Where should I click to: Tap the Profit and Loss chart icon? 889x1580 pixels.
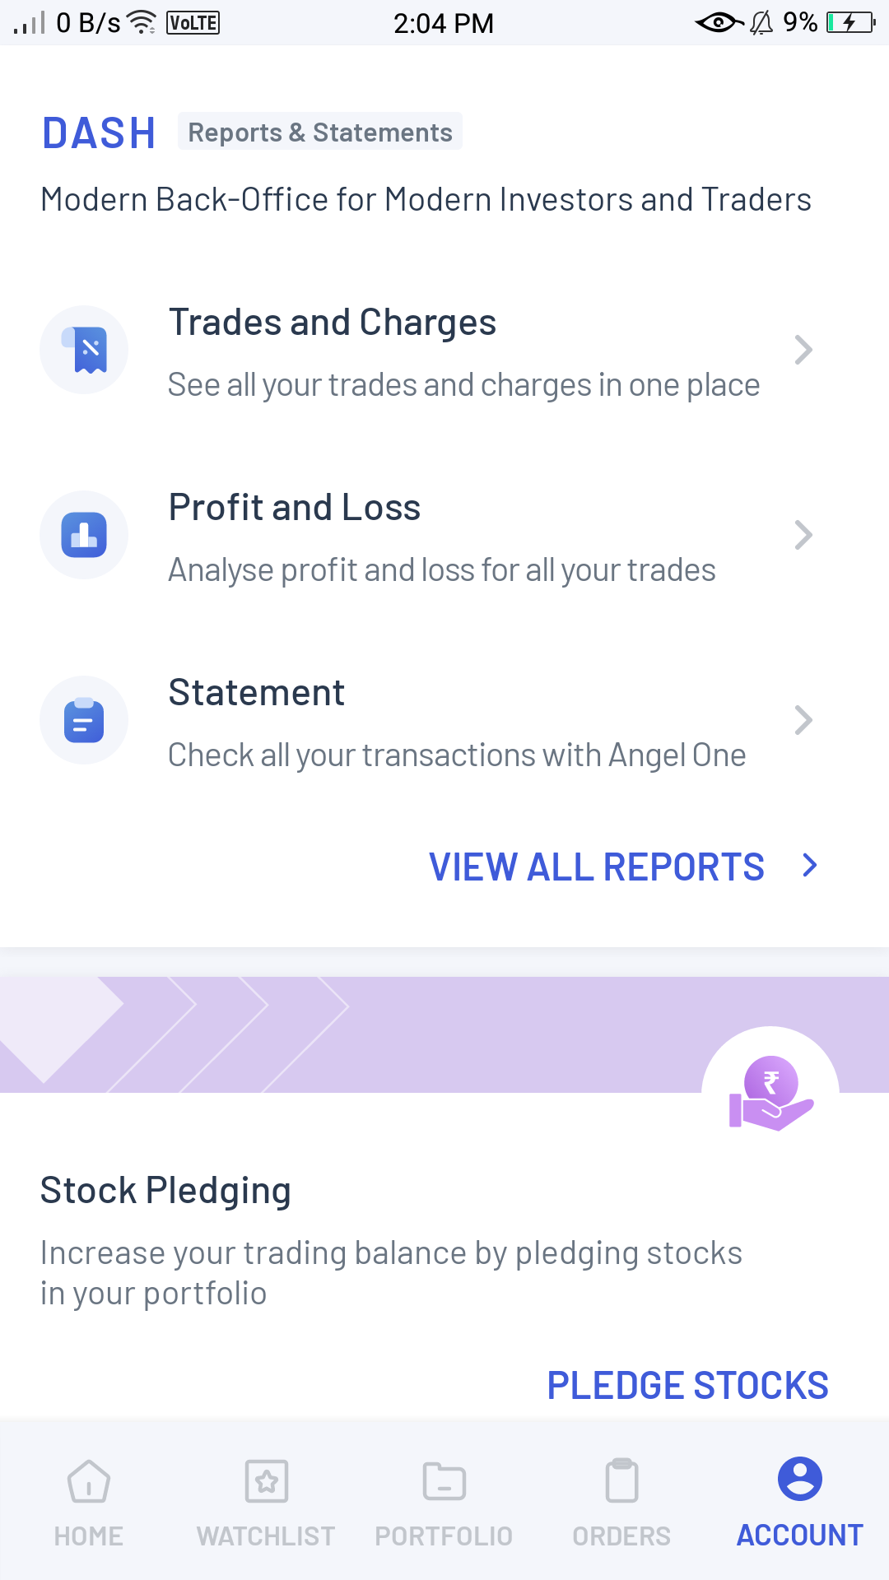tap(85, 535)
